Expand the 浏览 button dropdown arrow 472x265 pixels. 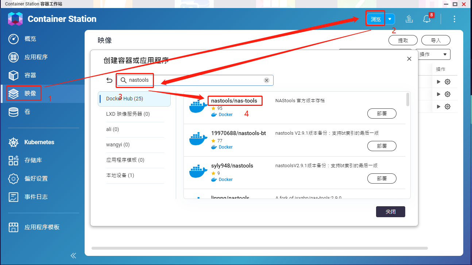tap(390, 19)
